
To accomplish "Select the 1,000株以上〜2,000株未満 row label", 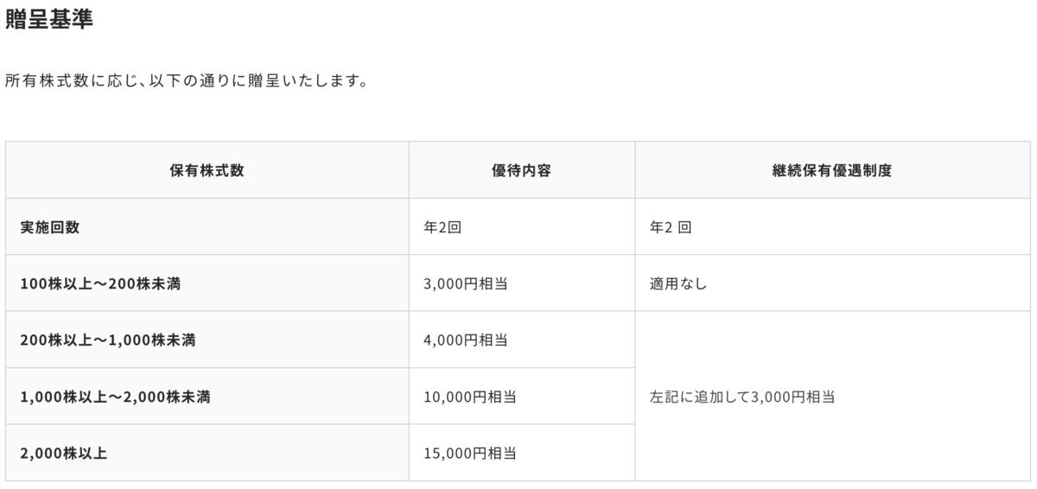I will (116, 397).
